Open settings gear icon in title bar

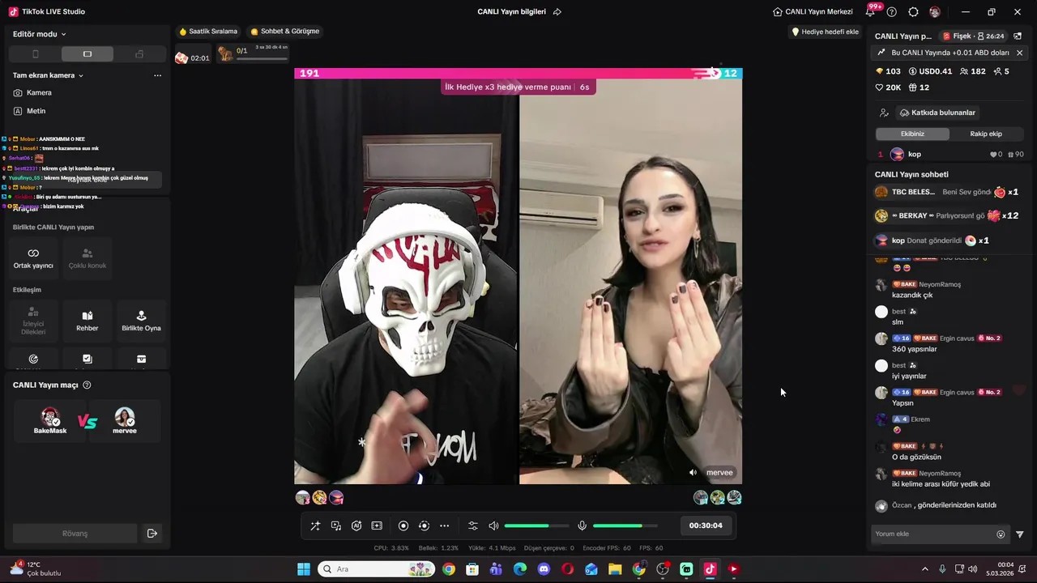[914, 12]
